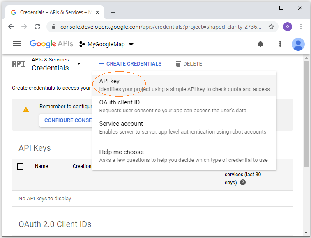
Task: Expand the MyGoogleMap project selector
Action: click(x=131, y=44)
